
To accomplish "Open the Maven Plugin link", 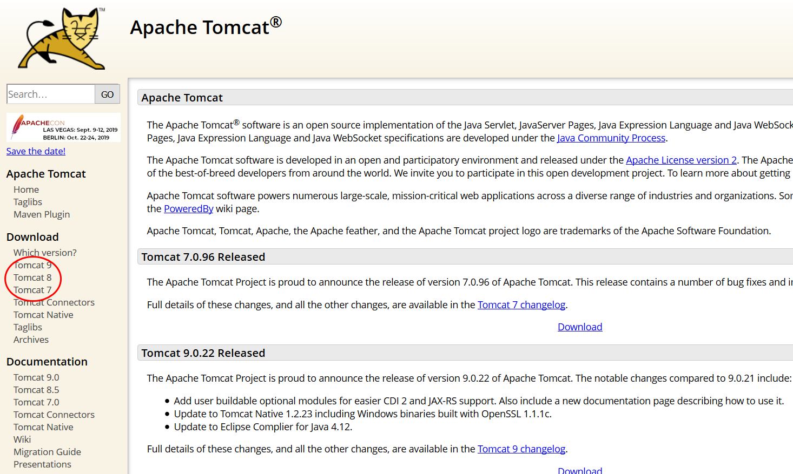I will pyautogui.click(x=42, y=214).
